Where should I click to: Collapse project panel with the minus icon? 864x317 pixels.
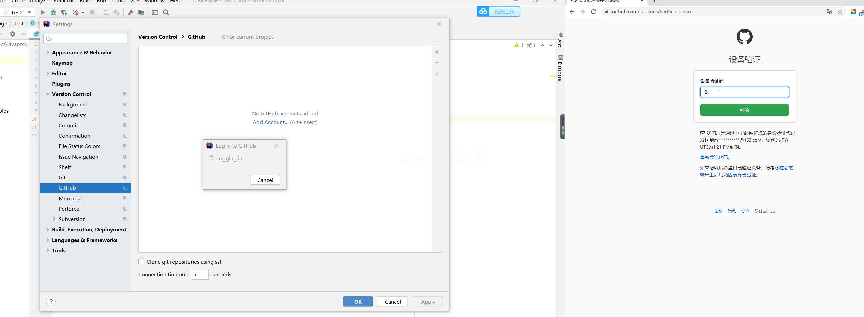point(23,34)
